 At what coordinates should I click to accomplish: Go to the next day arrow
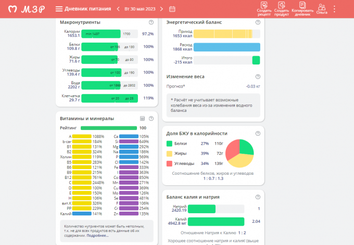click(x=161, y=9)
